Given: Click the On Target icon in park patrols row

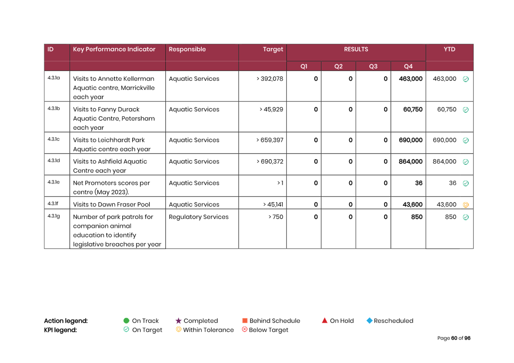Looking at the screenshot, I should coord(465,218).
